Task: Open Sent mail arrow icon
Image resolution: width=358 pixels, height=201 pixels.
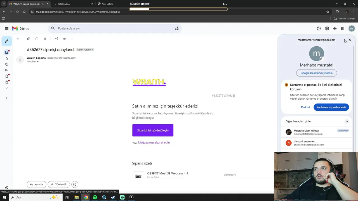Action: click(x=7, y=70)
